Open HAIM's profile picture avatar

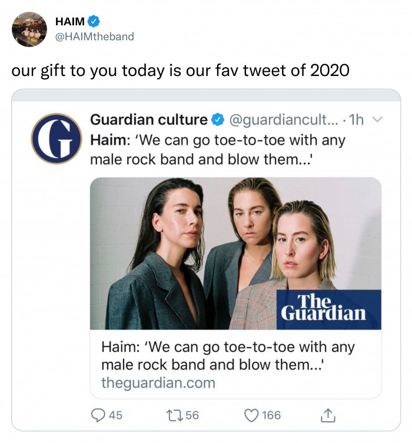(x=29, y=29)
